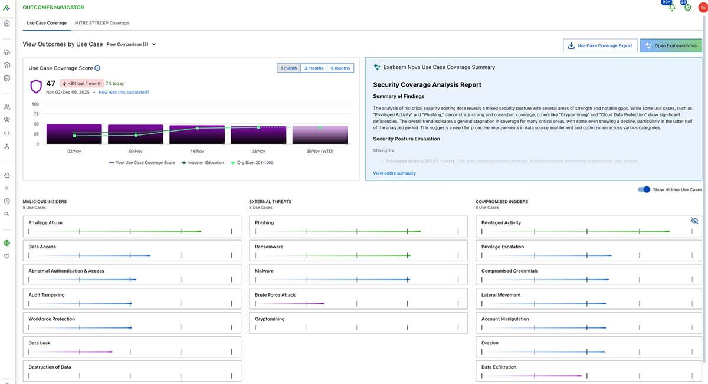Disable Show Hidden Use Cases
Image resolution: width=708 pixels, height=384 pixels.
click(644, 189)
